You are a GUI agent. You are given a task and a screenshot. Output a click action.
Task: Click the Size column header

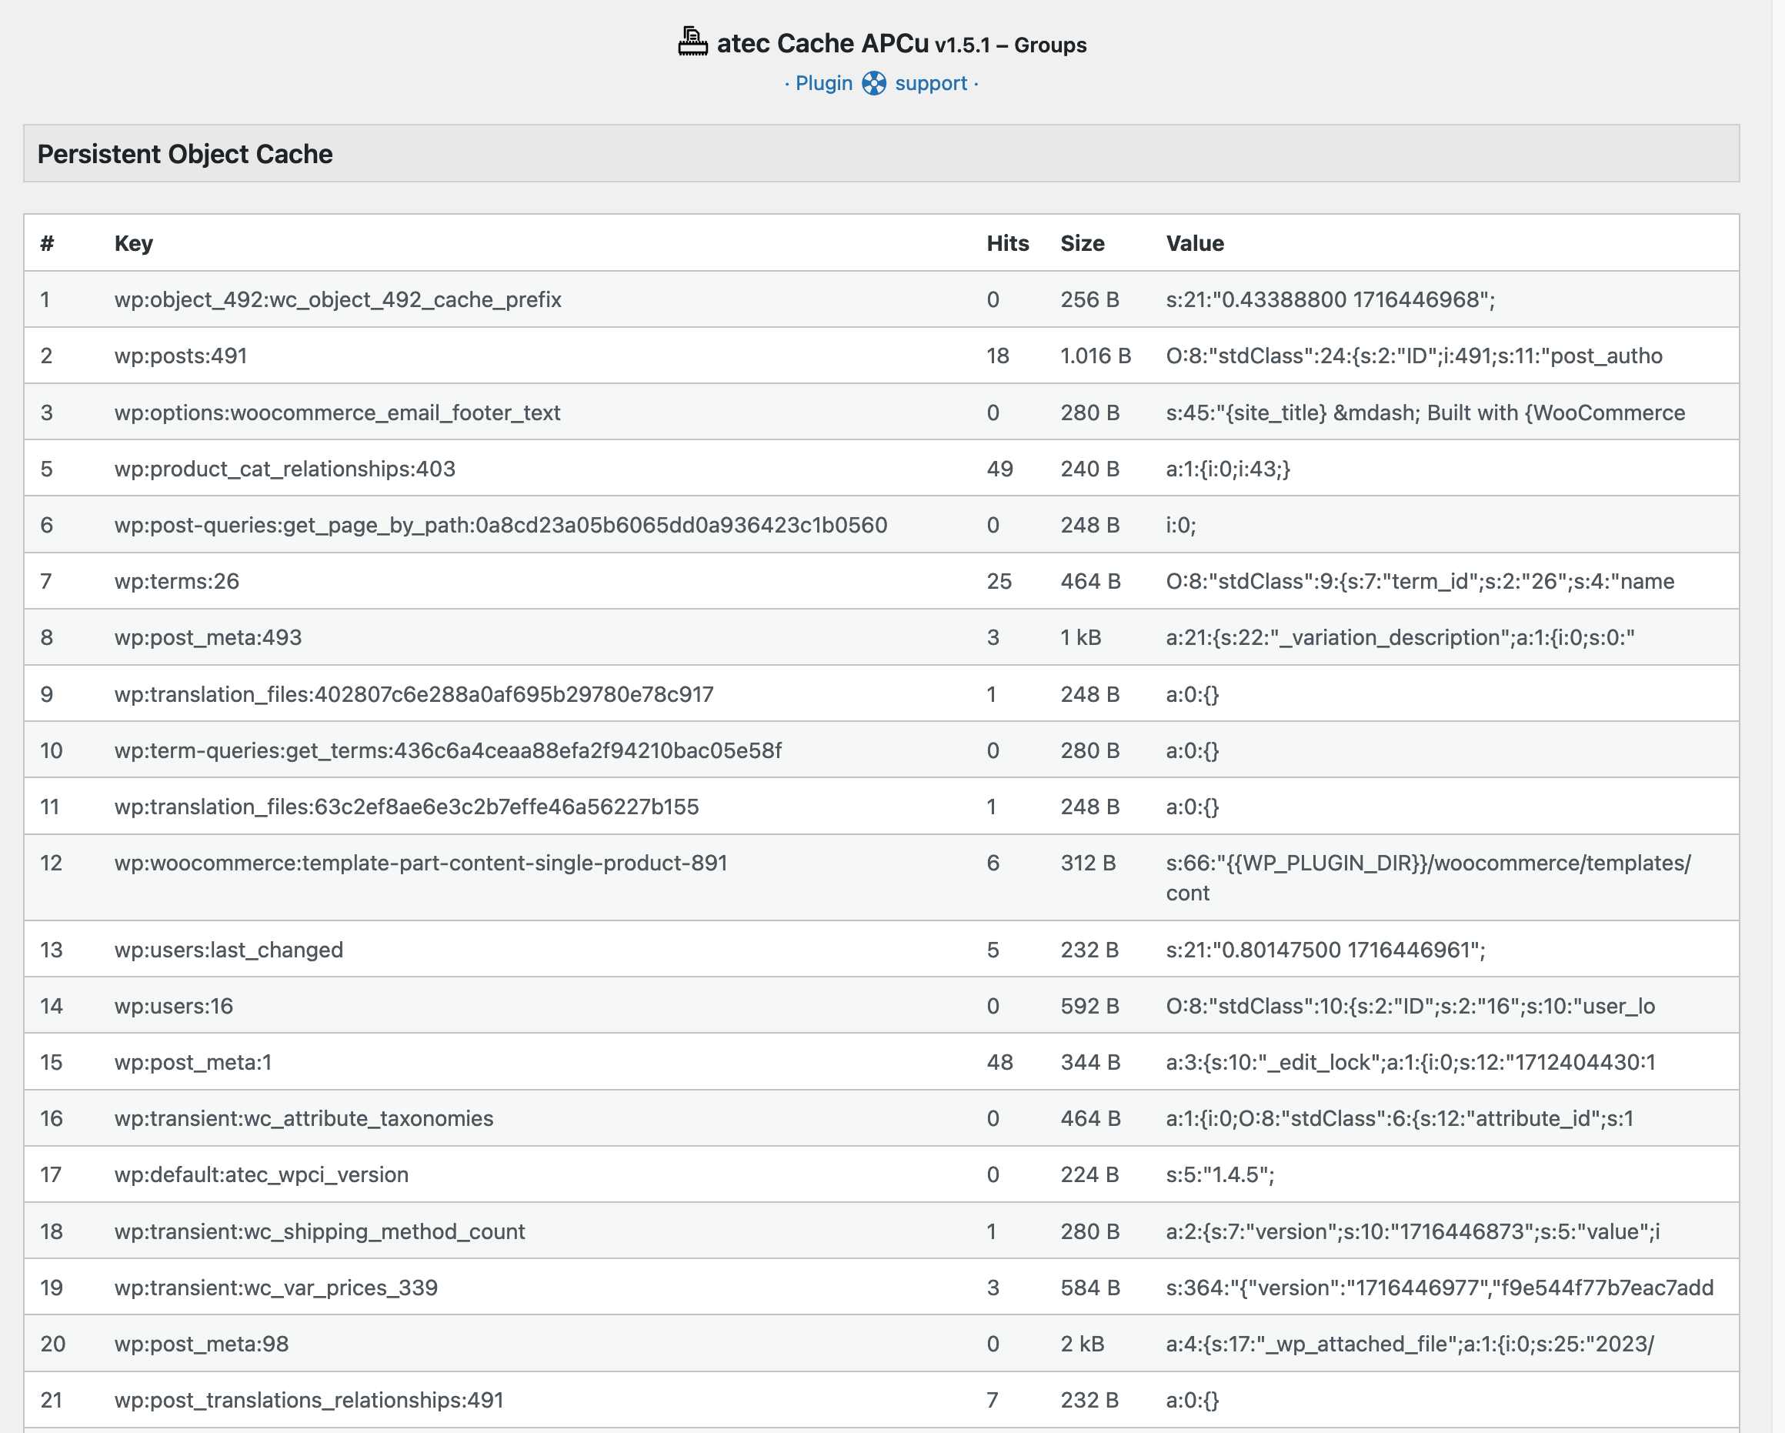[x=1082, y=243]
